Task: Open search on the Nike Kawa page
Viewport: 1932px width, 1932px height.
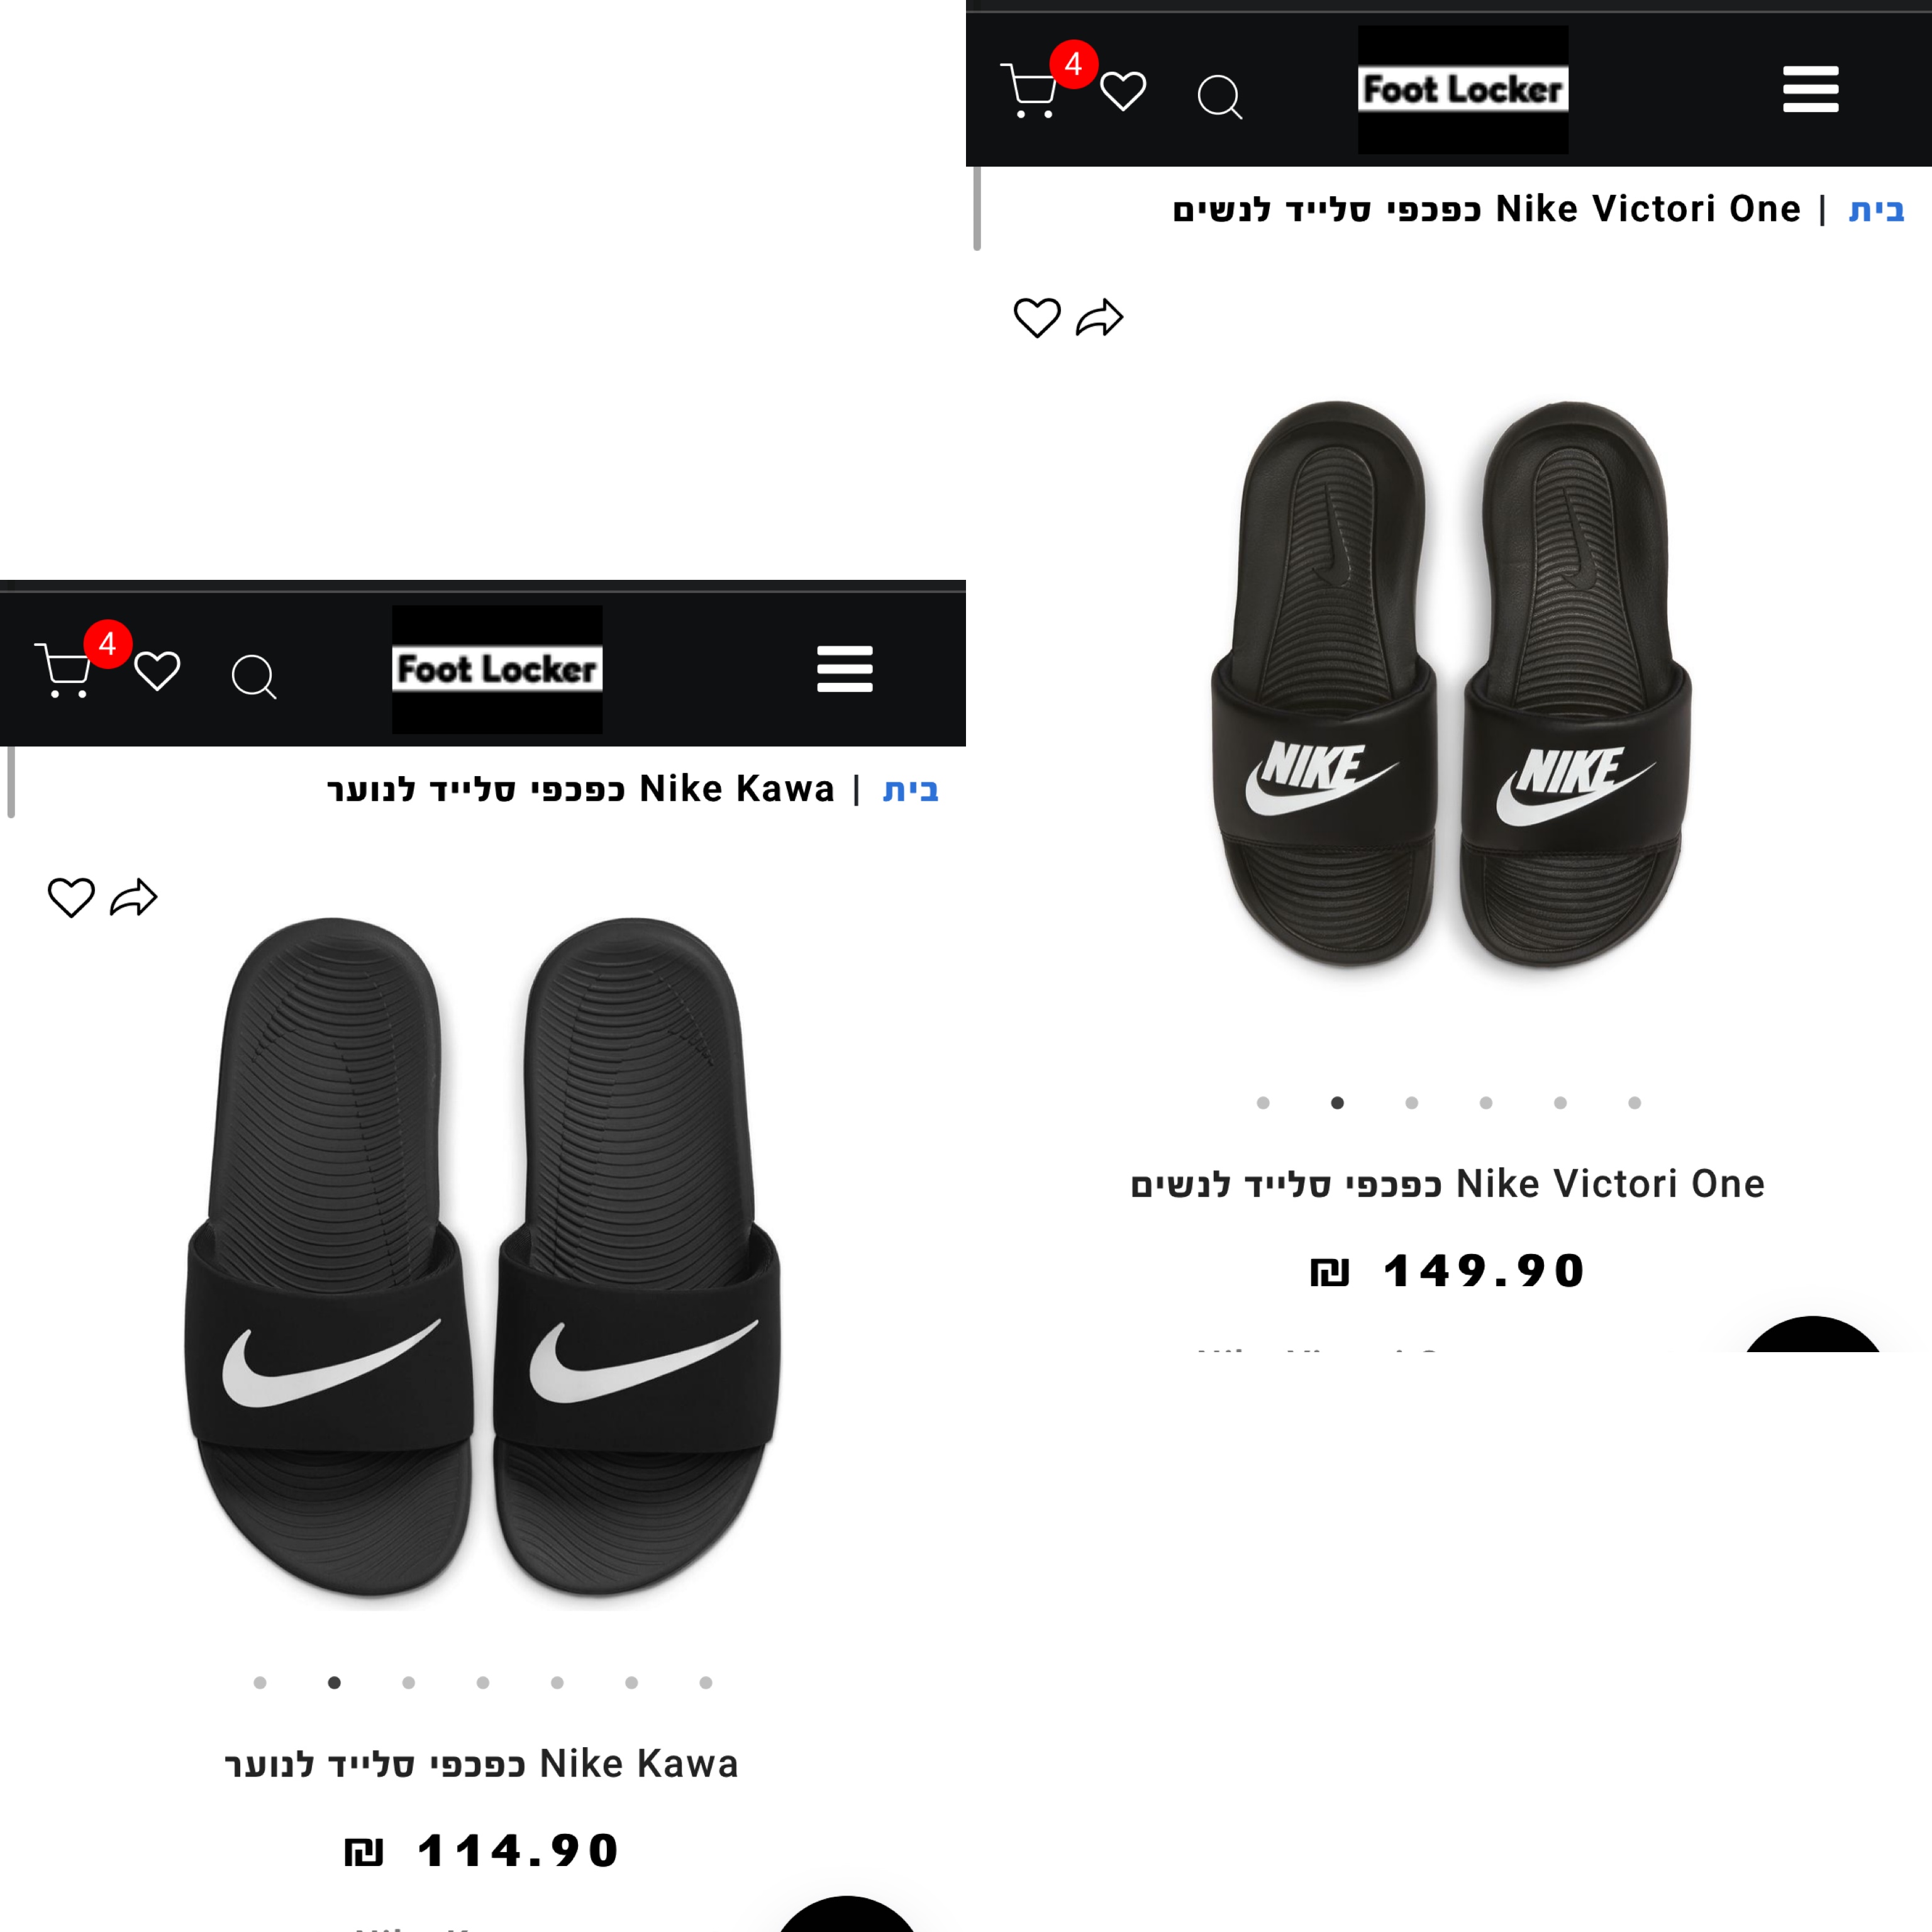Action: point(254,677)
